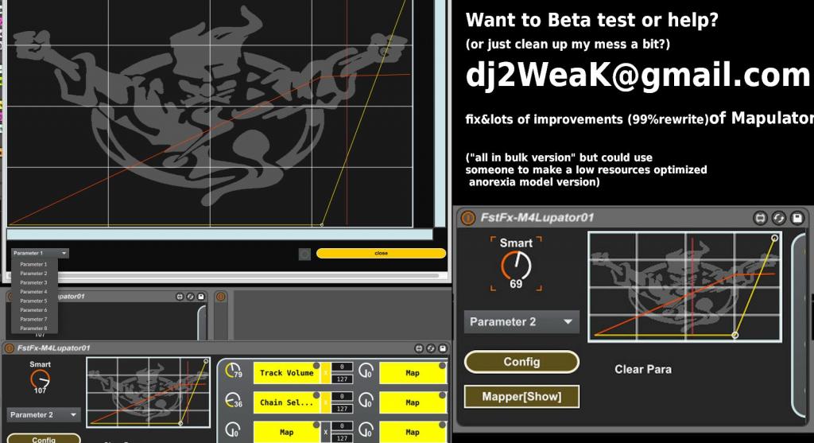Image resolution: width=814 pixels, height=443 pixels.
Task: Click circular-arrows icon in right-hand device title bar
Action: pos(779,218)
